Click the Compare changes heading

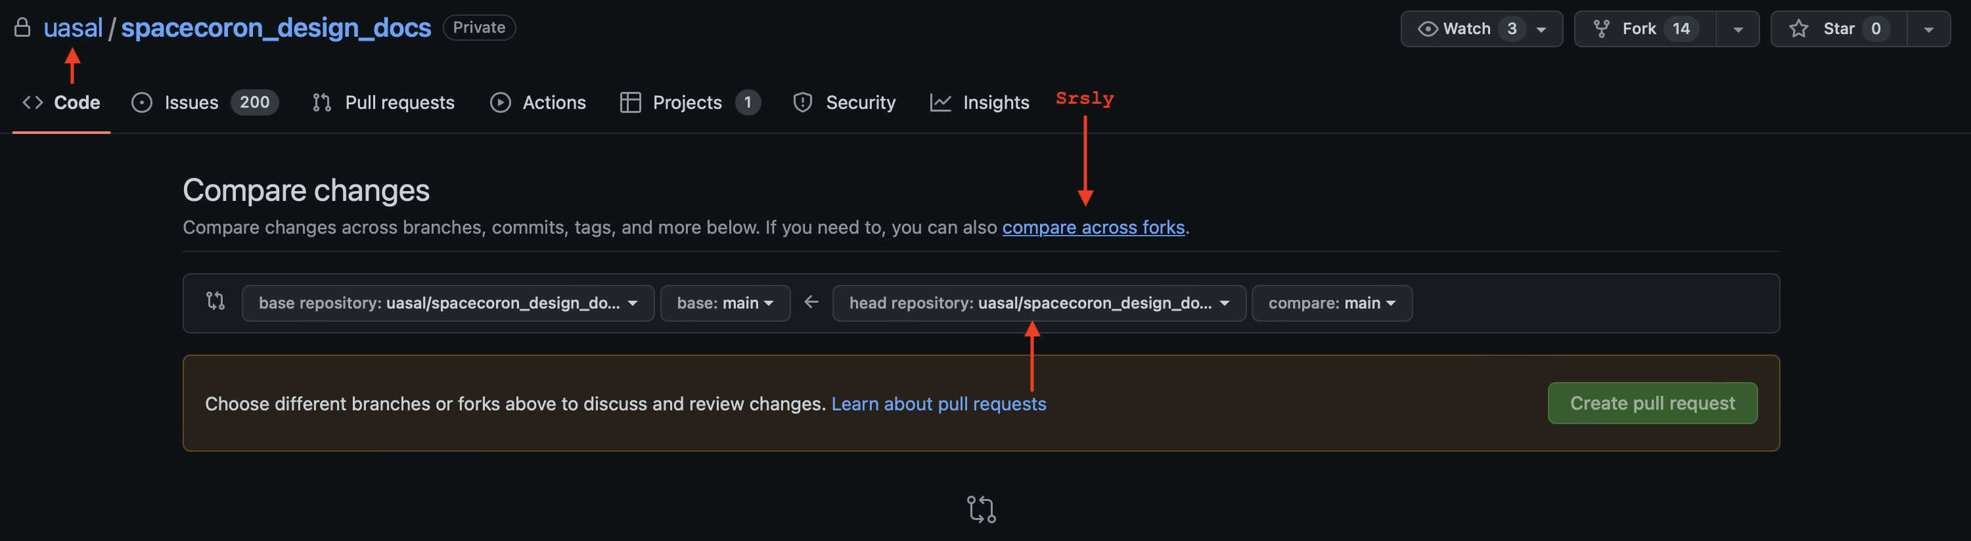[306, 190]
